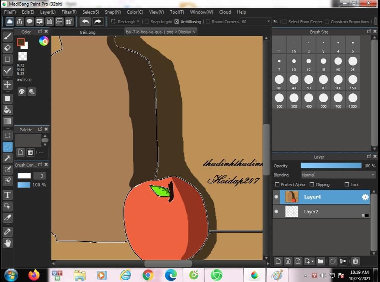Click the duplicate layer icon

point(333,261)
